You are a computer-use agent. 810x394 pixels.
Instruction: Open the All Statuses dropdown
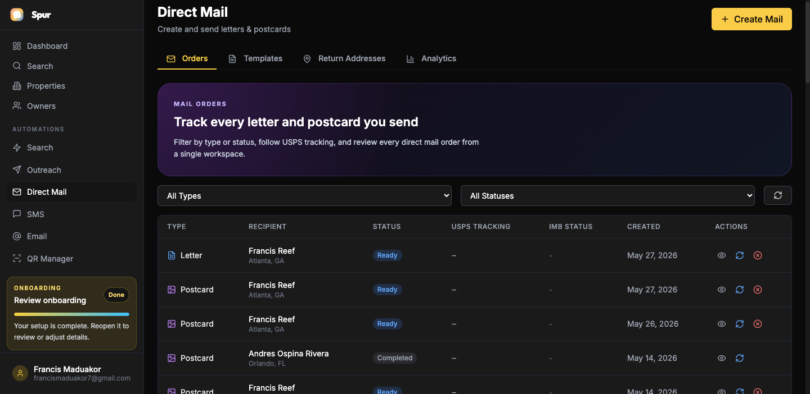pyautogui.click(x=607, y=196)
